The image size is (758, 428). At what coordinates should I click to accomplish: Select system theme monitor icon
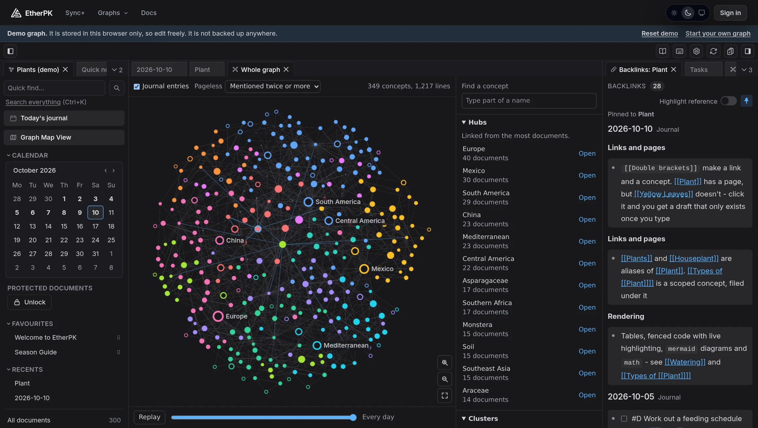pos(701,13)
